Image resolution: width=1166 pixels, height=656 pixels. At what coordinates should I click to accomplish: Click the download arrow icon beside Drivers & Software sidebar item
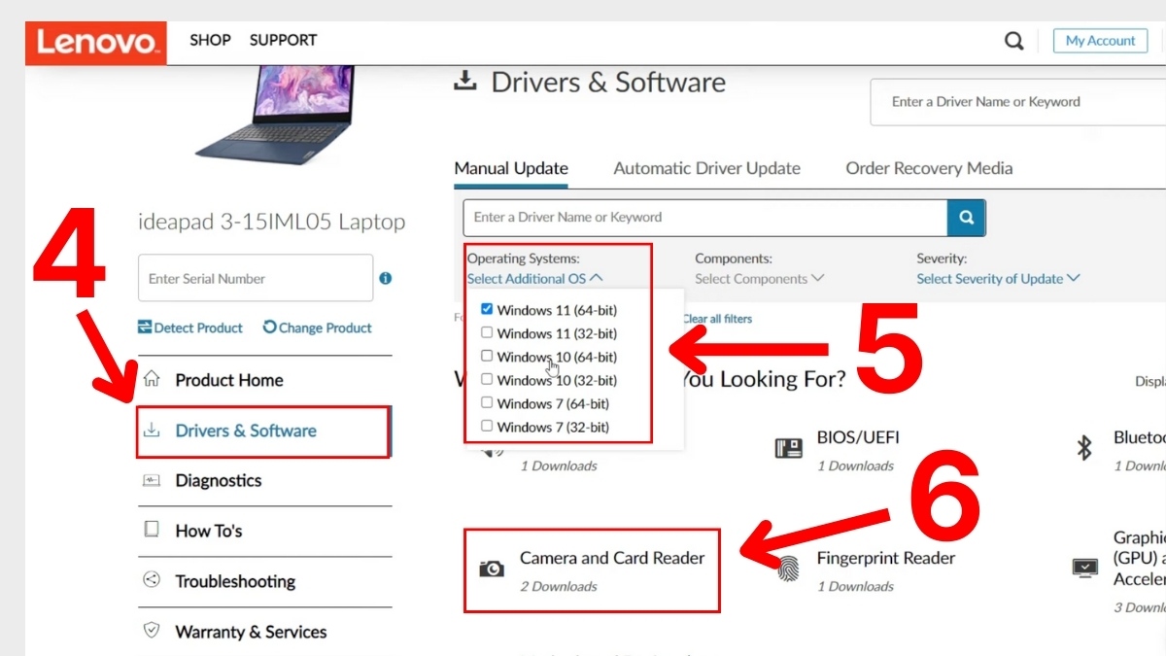click(152, 430)
